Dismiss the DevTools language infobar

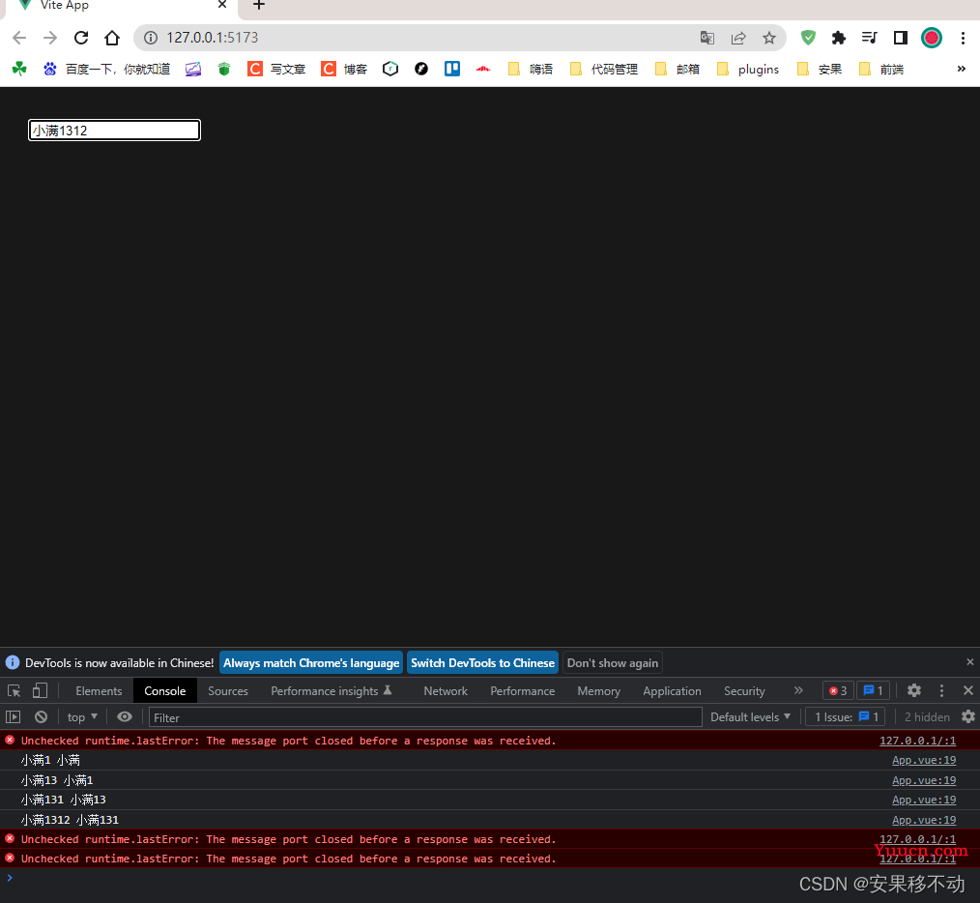coord(970,661)
